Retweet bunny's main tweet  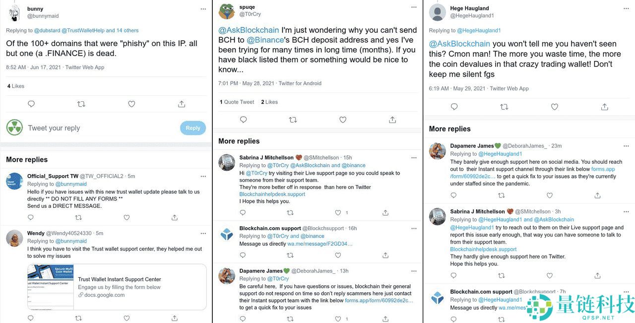pos(81,104)
